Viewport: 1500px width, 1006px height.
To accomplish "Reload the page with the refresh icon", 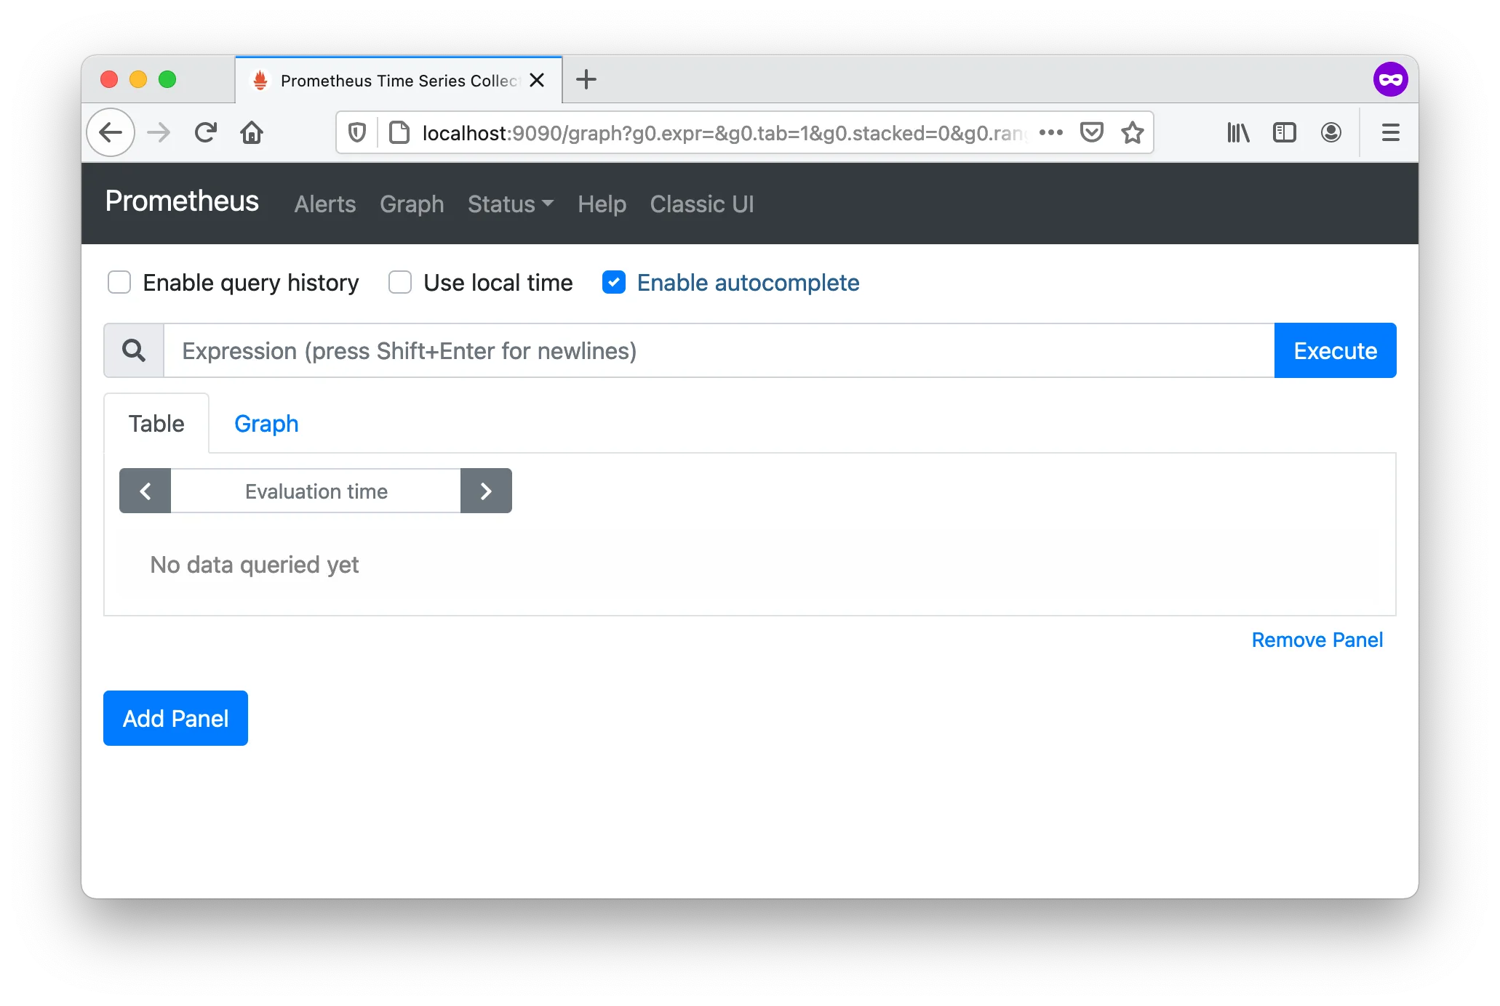I will pos(205,132).
